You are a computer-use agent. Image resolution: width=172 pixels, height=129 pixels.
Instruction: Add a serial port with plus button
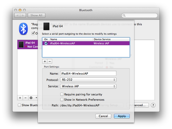pyautogui.click(x=45, y=61)
